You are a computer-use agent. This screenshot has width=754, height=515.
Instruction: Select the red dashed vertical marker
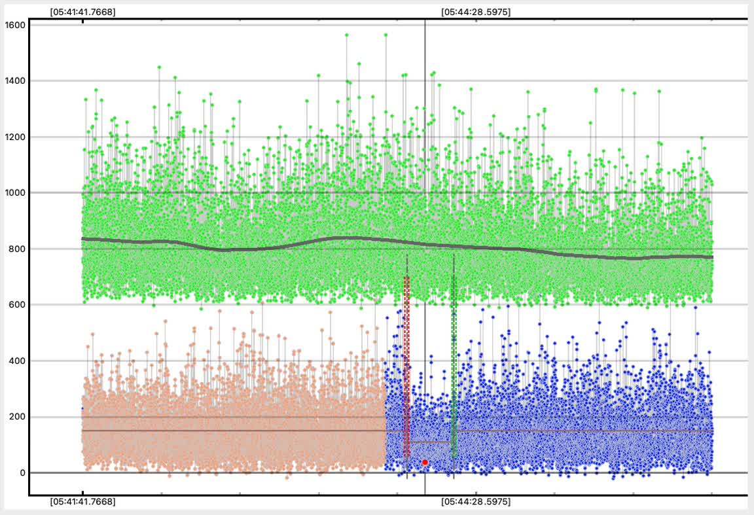[x=406, y=366]
